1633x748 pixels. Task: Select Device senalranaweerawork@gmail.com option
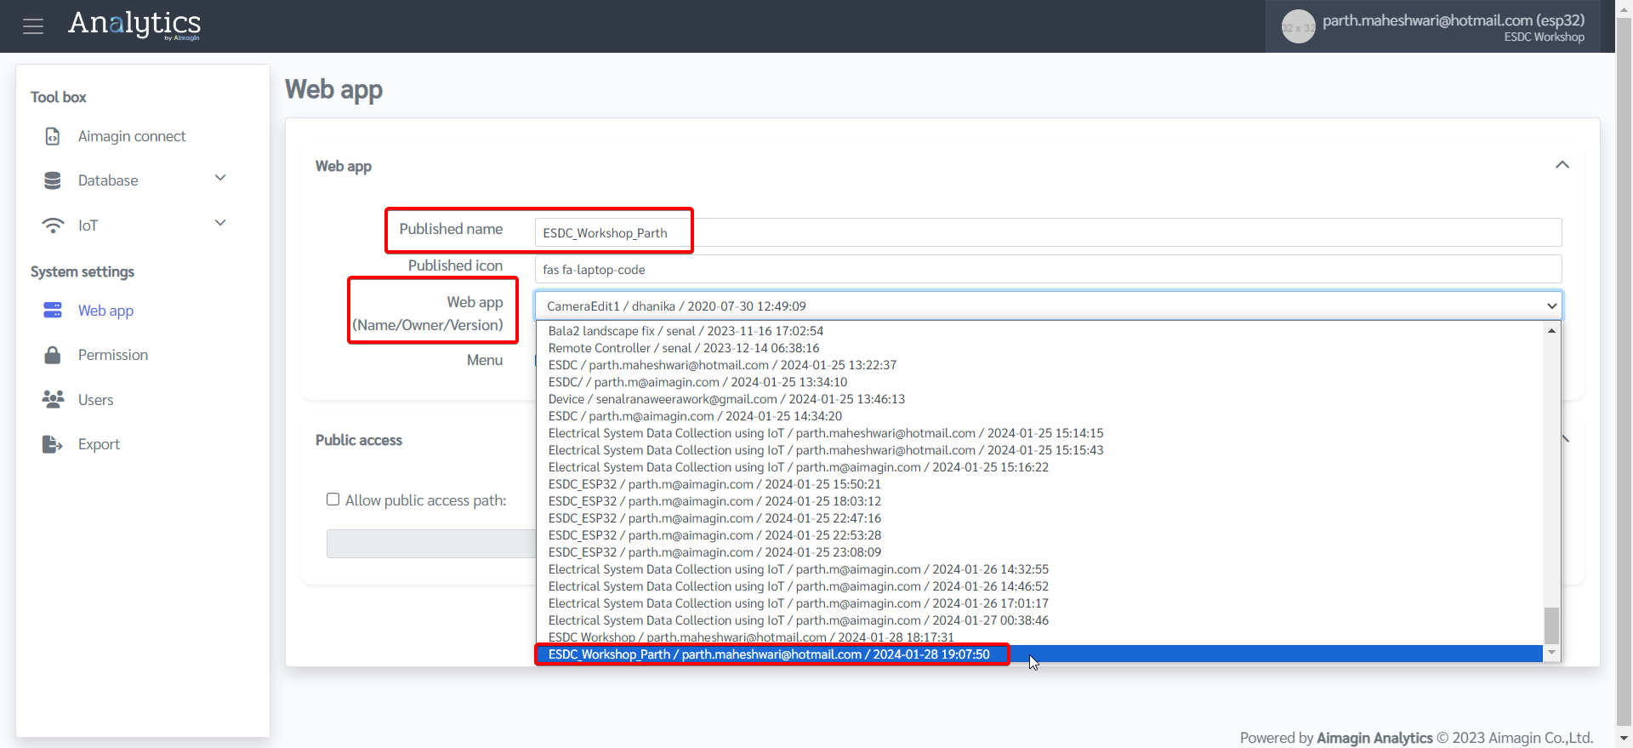point(1039,399)
